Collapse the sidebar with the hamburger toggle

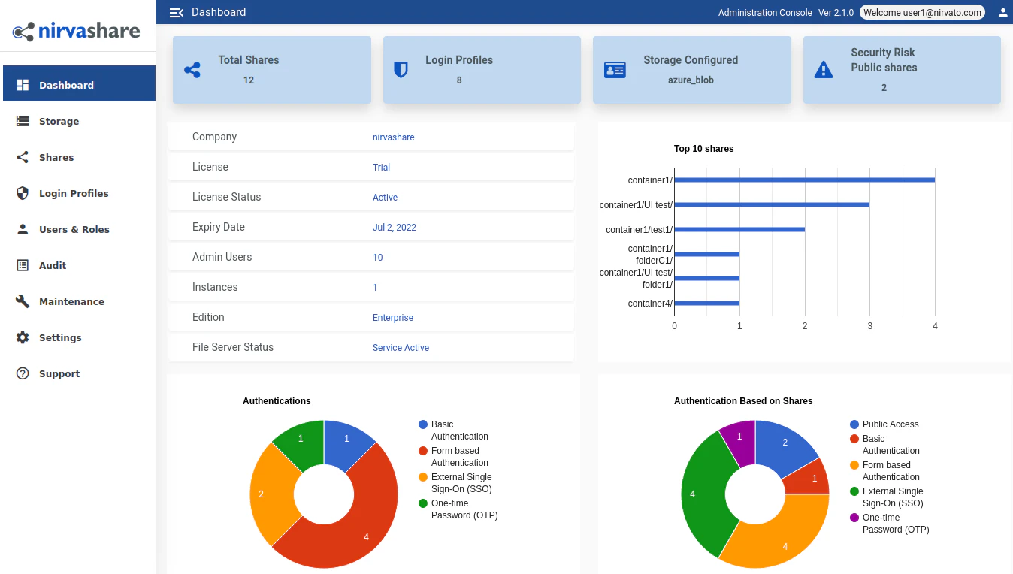pos(174,12)
